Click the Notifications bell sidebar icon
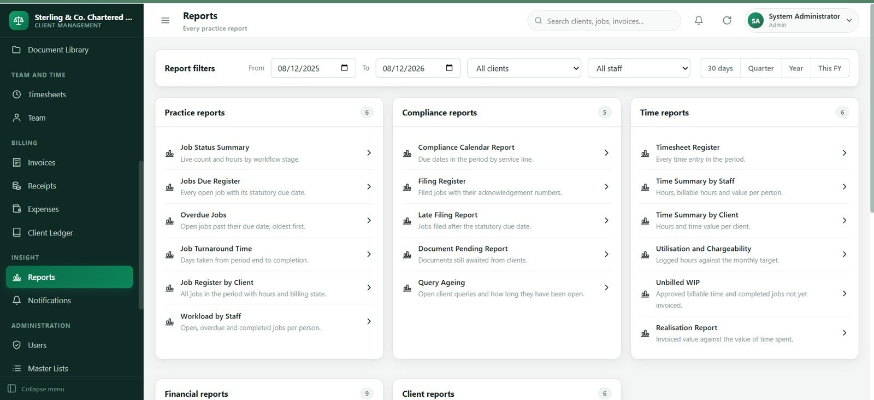 [17, 301]
